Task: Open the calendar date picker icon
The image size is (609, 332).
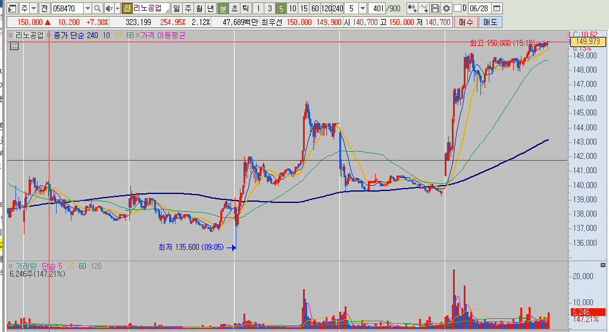Action: point(496,8)
